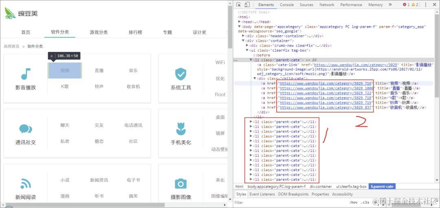
Task: Open the 小说 subcategory link
Action: coord(65,180)
